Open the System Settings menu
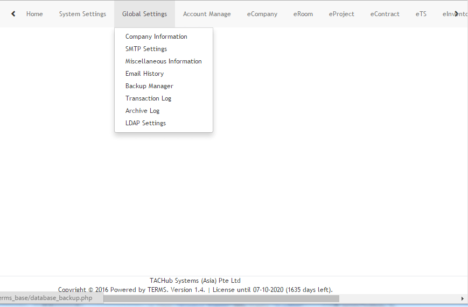The width and height of the screenshot is (468, 307). point(82,14)
